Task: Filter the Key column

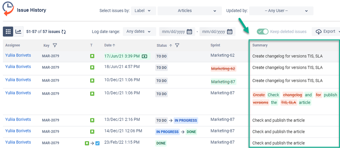Action: [55, 45]
